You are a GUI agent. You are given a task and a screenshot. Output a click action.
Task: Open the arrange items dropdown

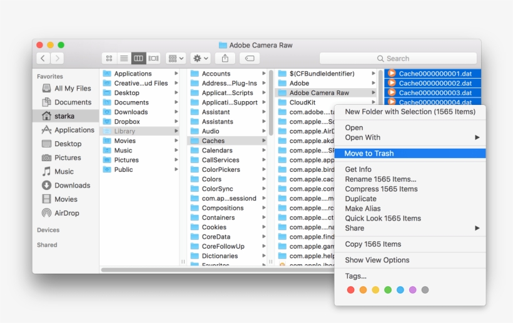point(176,59)
